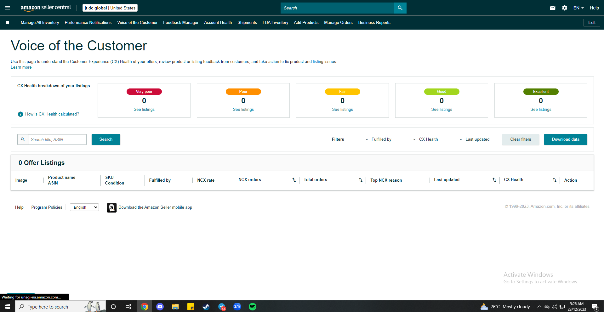The width and height of the screenshot is (604, 312).
Task: Click the top search magnifier button
Action: click(x=400, y=8)
